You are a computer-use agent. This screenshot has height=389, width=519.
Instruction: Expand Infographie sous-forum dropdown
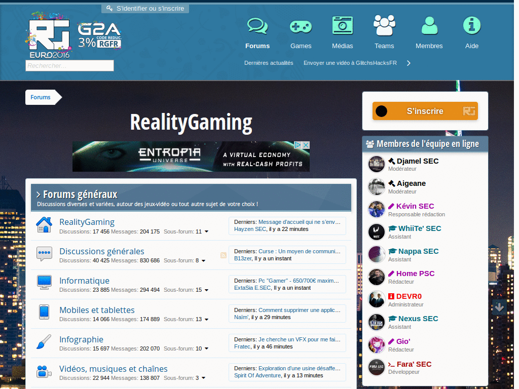[207, 348]
